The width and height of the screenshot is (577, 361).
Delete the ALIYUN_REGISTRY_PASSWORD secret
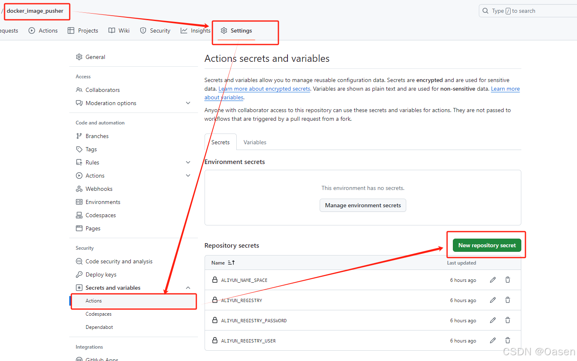[508, 320]
